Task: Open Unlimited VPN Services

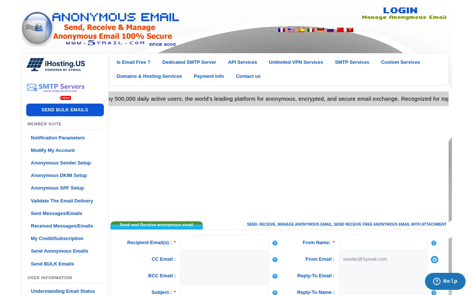Action: pyautogui.click(x=296, y=62)
